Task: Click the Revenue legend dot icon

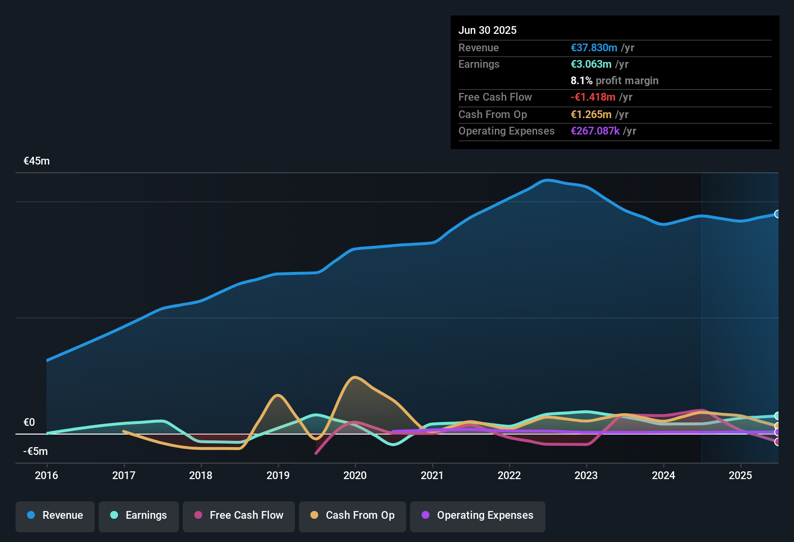Action: [x=30, y=515]
